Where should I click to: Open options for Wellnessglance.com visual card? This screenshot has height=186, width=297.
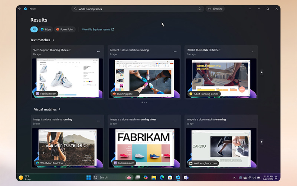[252, 121]
